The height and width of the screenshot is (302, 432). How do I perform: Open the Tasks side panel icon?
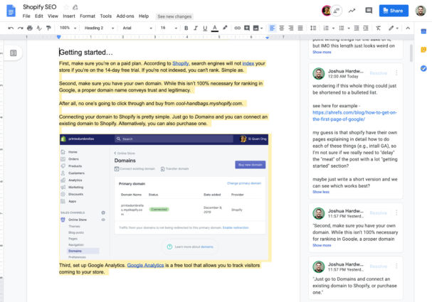(x=423, y=68)
